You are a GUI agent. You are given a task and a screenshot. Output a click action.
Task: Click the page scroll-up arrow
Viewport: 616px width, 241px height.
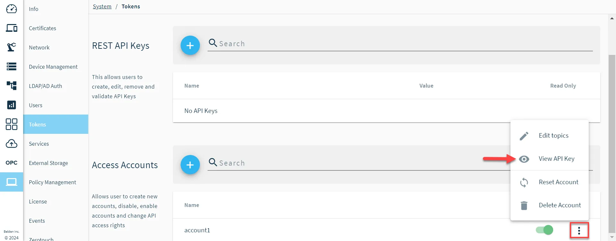tap(612, 19)
